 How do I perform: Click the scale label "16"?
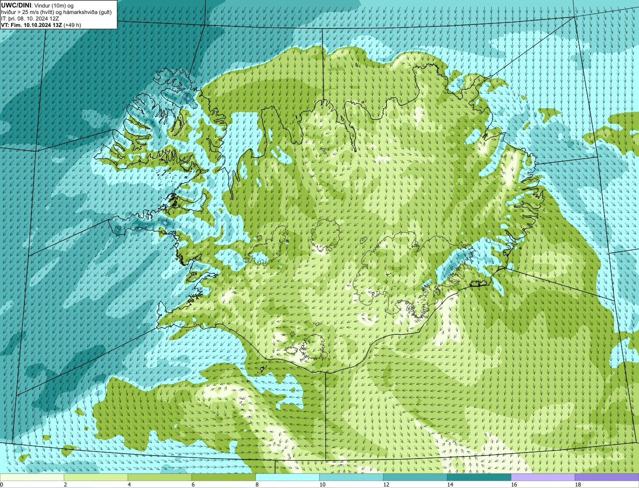514,485
